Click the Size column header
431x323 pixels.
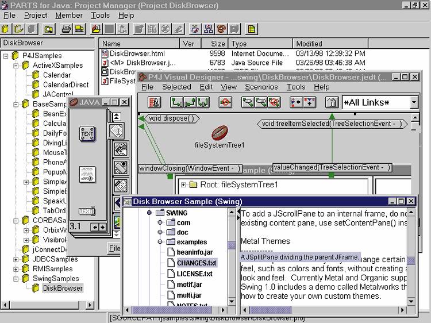point(215,44)
